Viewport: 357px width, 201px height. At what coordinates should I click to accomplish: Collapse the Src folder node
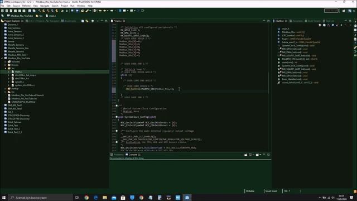pyautogui.click(x=5, y=68)
